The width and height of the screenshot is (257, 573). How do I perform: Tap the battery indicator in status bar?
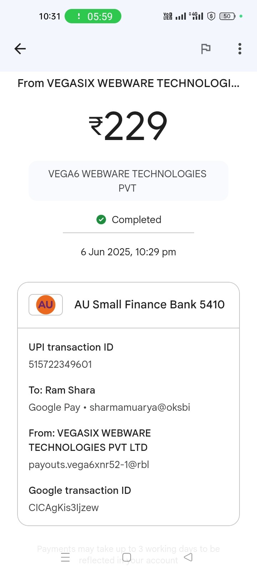[x=227, y=16]
